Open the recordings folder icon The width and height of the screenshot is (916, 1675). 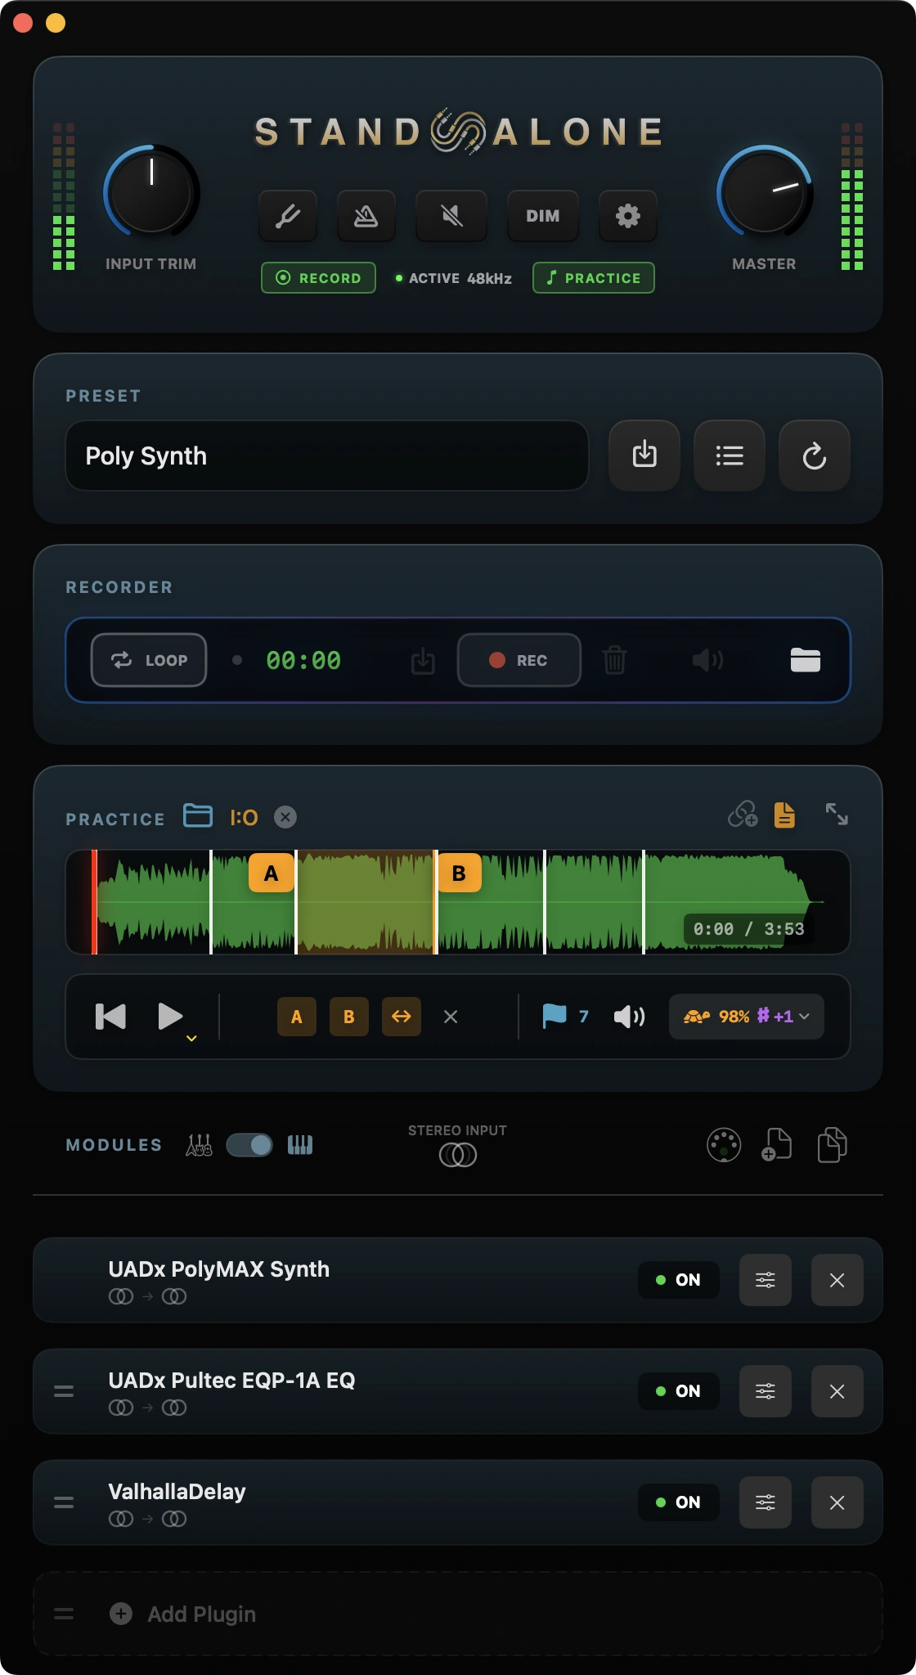coord(806,660)
